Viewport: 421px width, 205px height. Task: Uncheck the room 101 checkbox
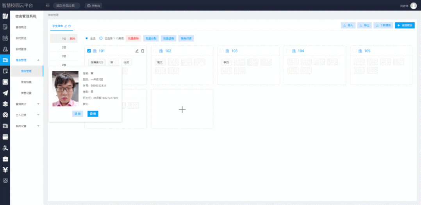coord(89,51)
